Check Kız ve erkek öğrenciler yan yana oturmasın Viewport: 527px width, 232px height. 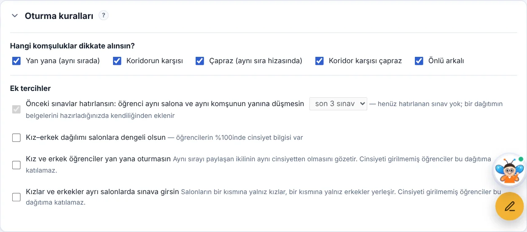click(16, 165)
